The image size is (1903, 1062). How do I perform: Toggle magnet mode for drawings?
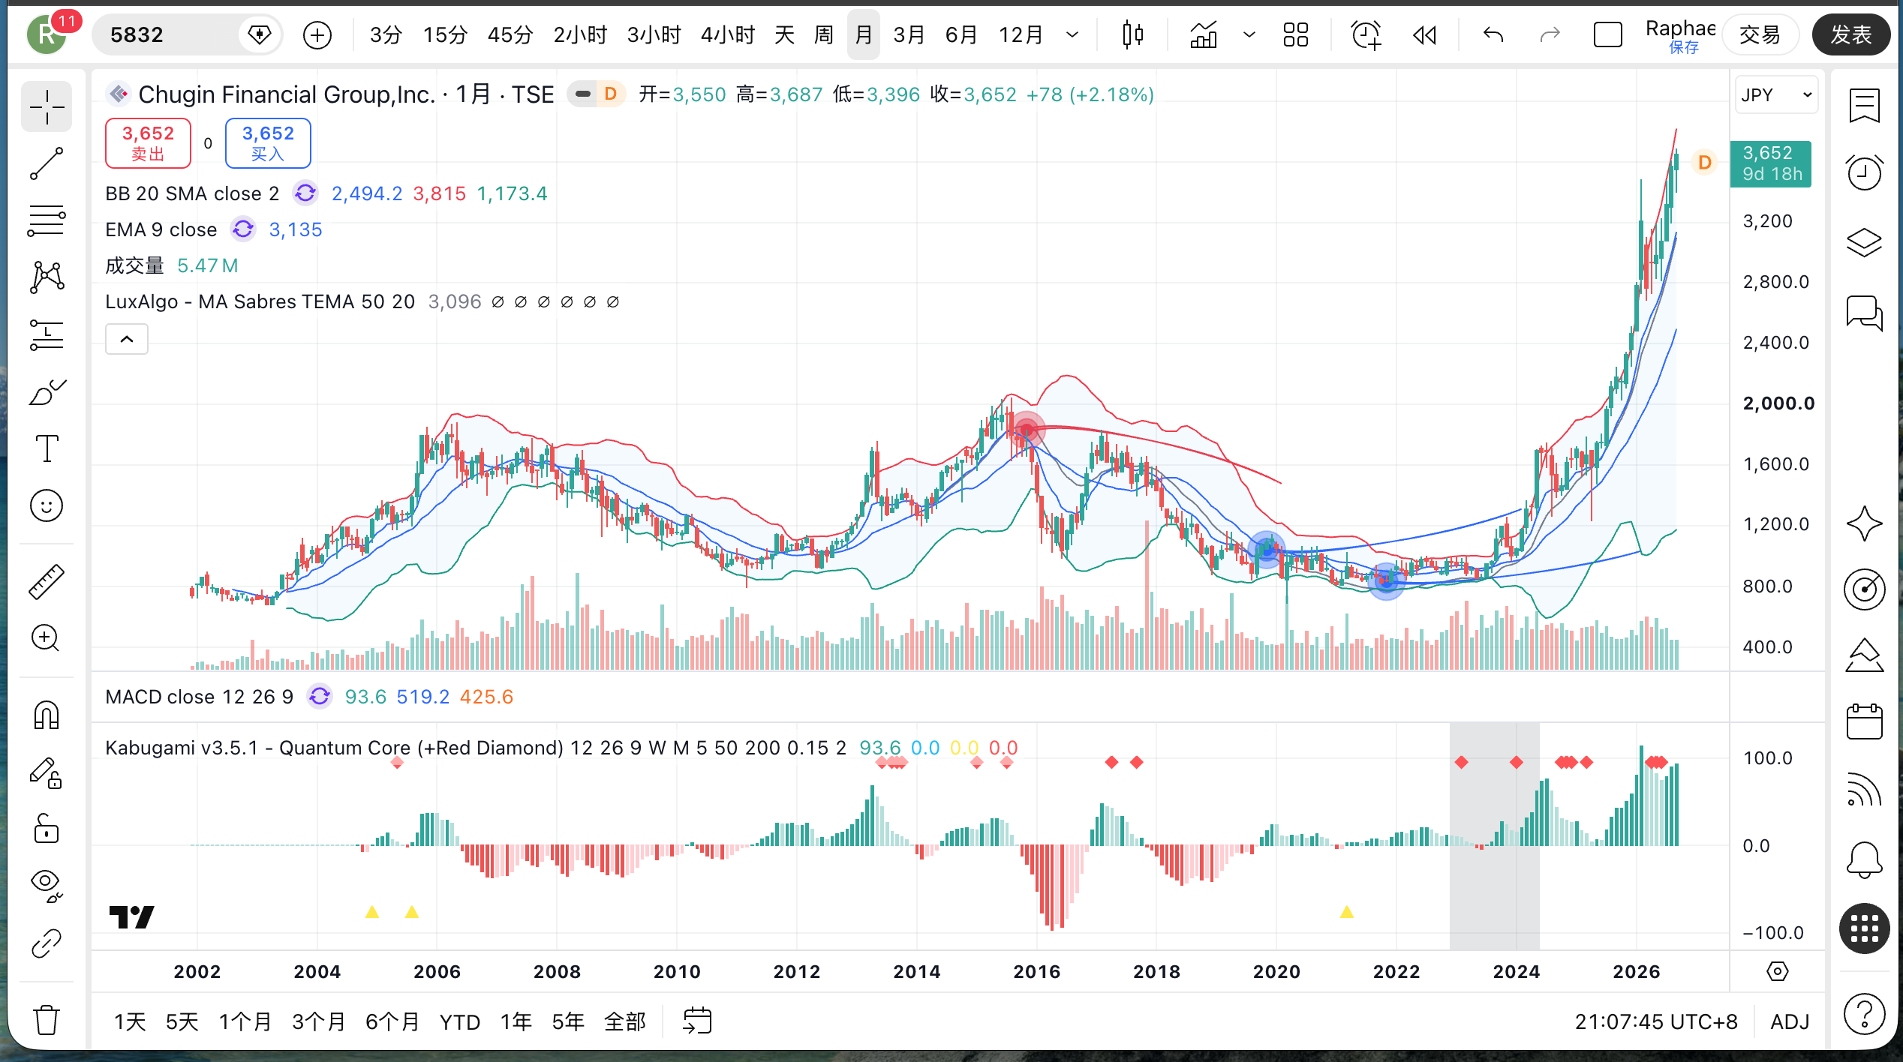click(x=47, y=715)
